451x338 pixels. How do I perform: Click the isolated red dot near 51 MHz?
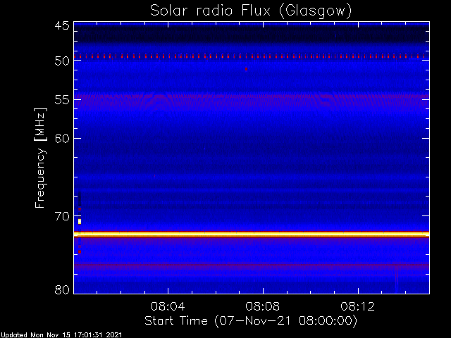(x=246, y=69)
